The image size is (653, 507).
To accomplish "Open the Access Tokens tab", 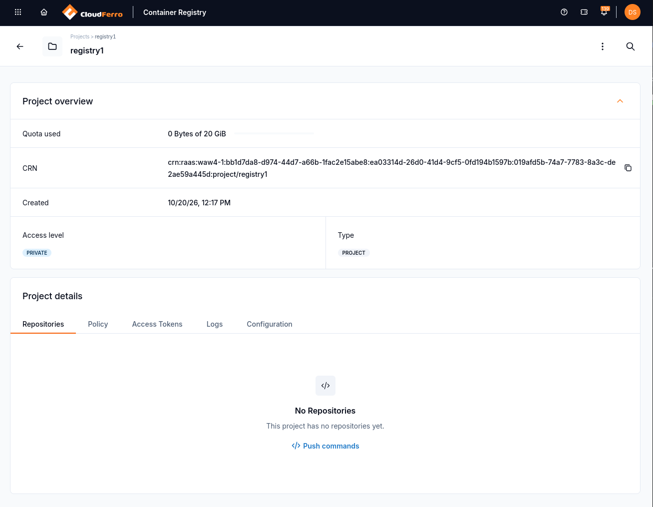I will click(157, 324).
